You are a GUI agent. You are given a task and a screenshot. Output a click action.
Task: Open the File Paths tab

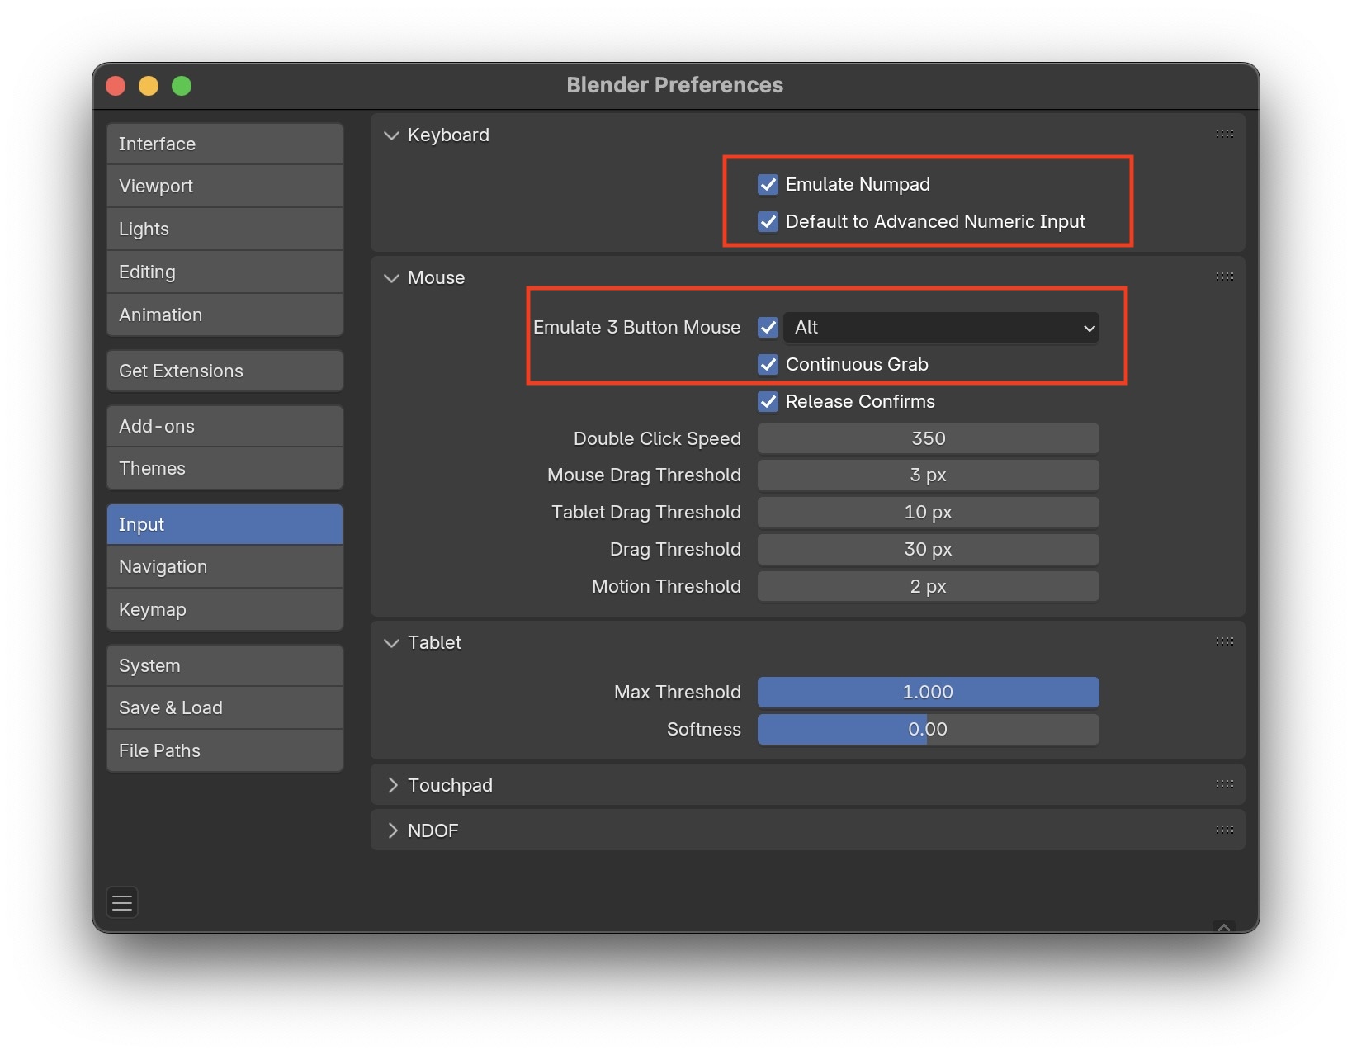click(x=225, y=750)
